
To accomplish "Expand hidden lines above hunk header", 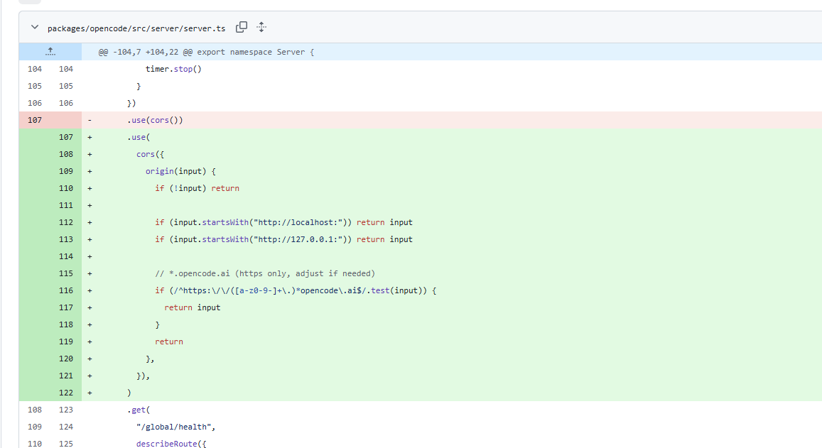I will pyautogui.click(x=50, y=51).
